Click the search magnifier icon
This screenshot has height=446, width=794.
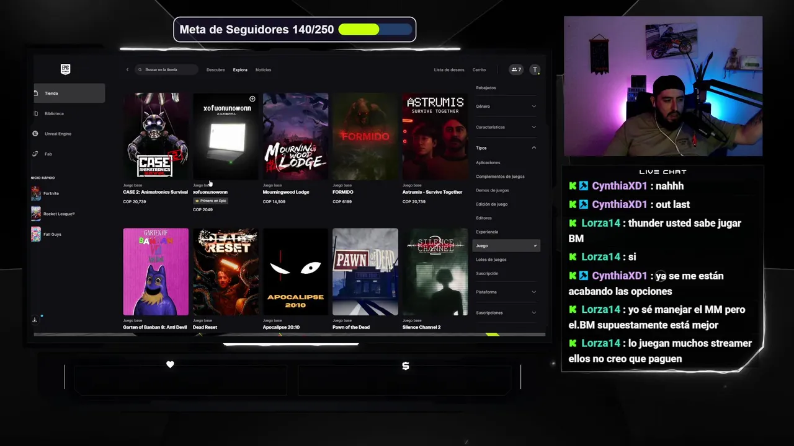click(x=140, y=69)
